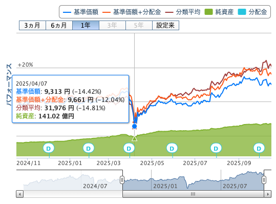
Task: Click the white triangle marker on net assets
Action: (135, 138)
